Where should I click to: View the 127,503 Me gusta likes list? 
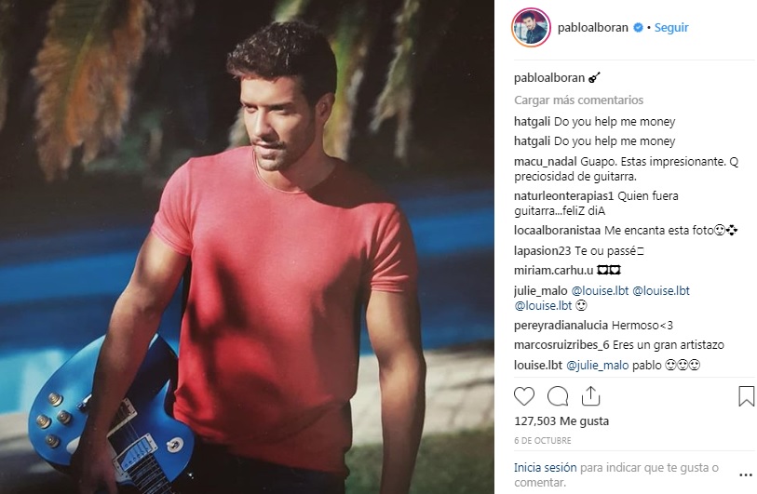tap(561, 421)
